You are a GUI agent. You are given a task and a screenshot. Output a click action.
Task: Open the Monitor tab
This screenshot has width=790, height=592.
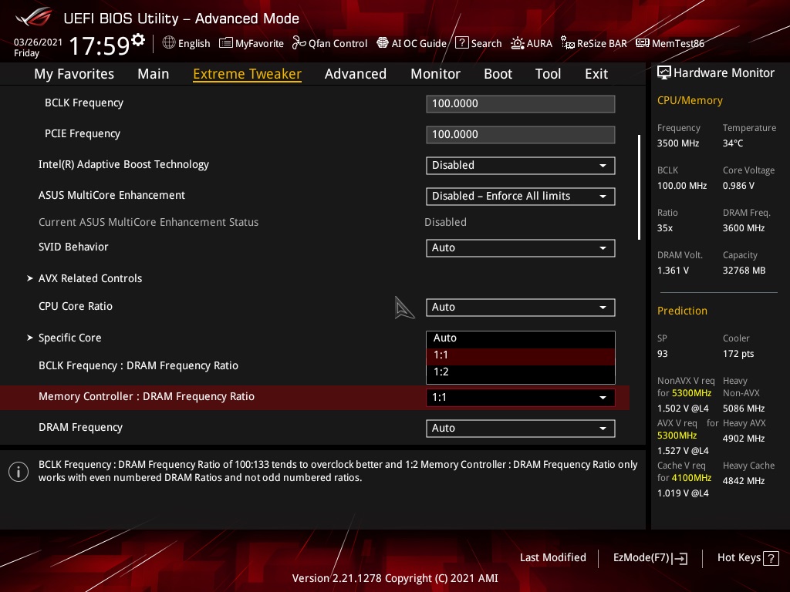point(435,74)
